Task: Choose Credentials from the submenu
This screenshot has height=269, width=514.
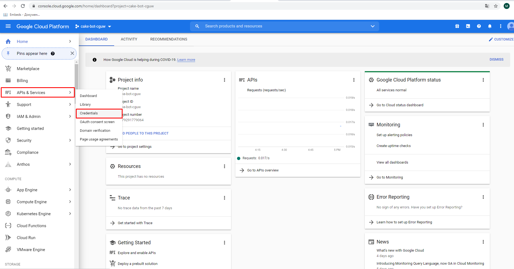Action: pyautogui.click(x=99, y=113)
